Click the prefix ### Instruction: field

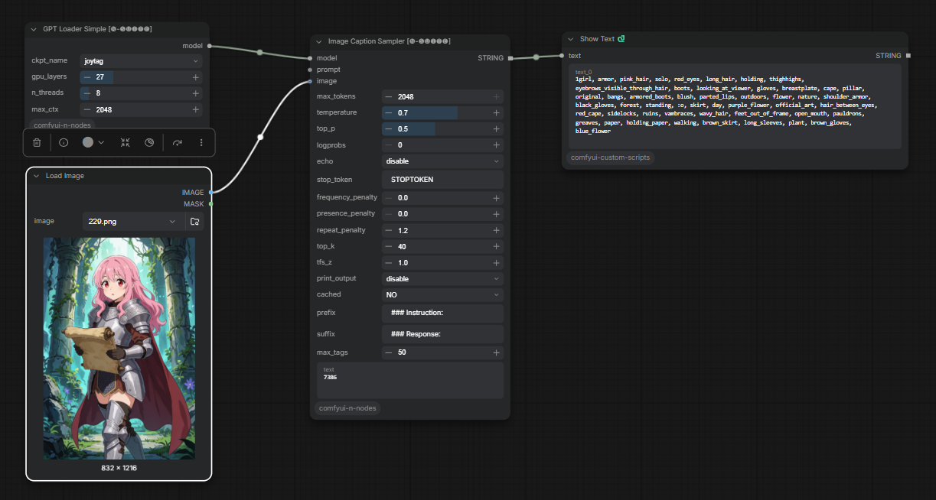pyautogui.click(x=442, y=313)
